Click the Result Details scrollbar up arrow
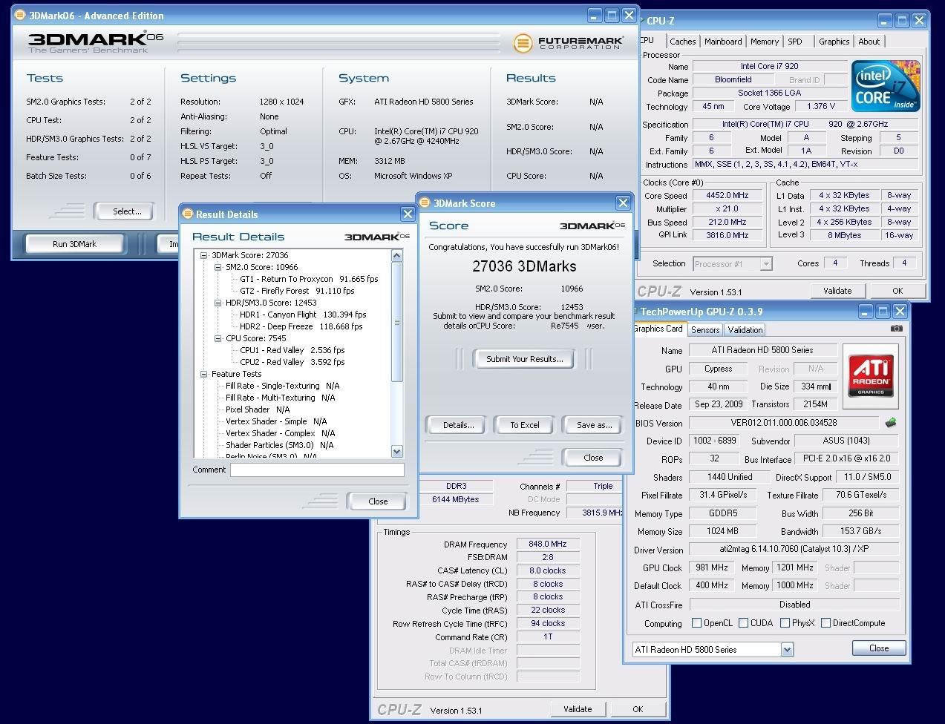945x724 pixels. 396,255
